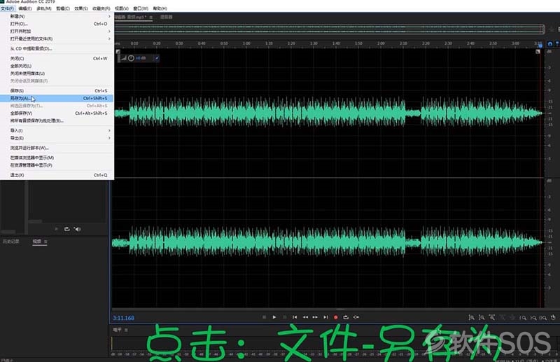Switch to the 视频 tab
560x362 pixels.
pyautogui.click(x=37, y=242)
